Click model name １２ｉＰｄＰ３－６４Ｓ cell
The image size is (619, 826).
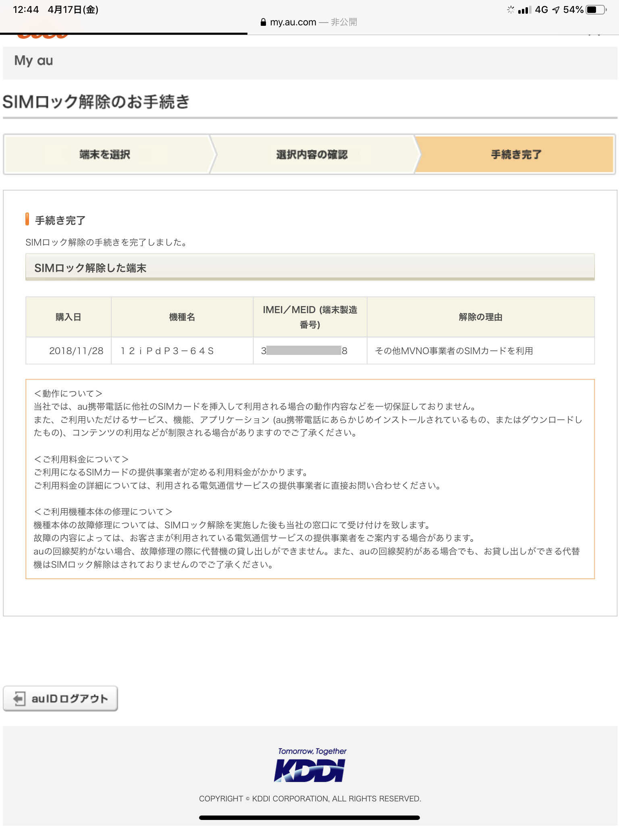pyautogui.click(x=182, y=350)
